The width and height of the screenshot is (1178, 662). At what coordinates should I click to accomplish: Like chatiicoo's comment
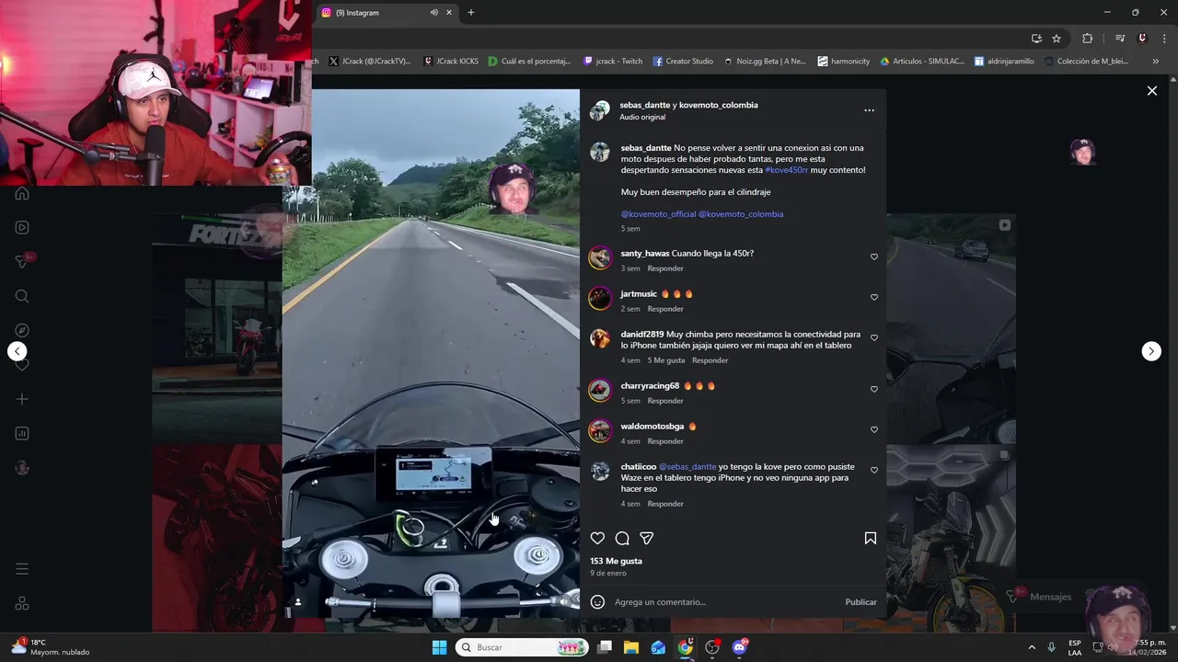(874, 470)
